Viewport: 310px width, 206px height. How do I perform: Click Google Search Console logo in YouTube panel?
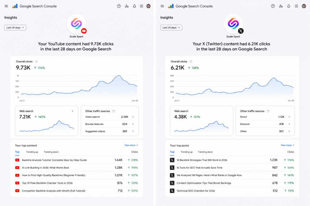(x=34, y=6)
